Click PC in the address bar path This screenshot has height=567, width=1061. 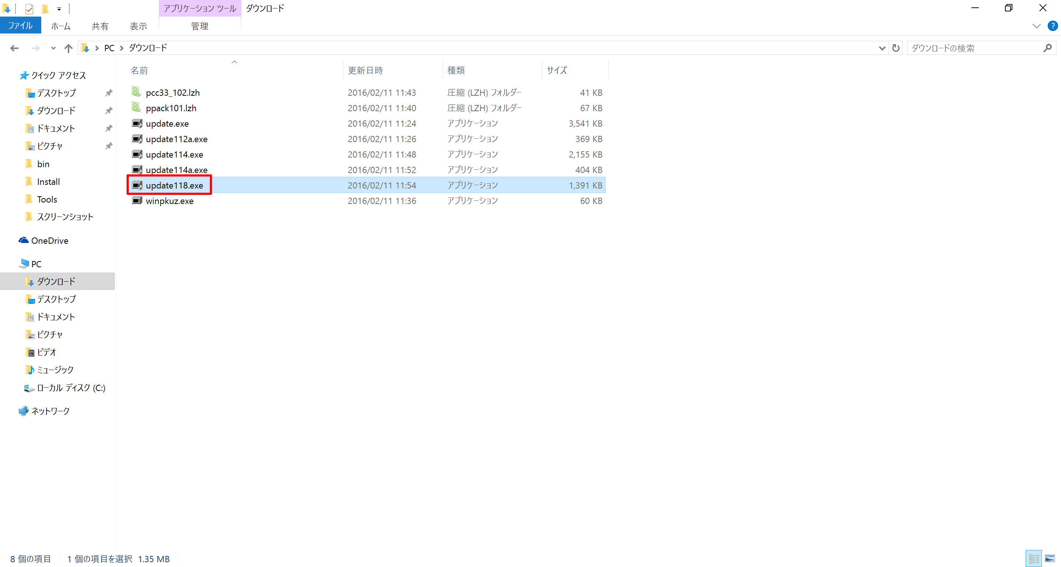tap(109, 48)
